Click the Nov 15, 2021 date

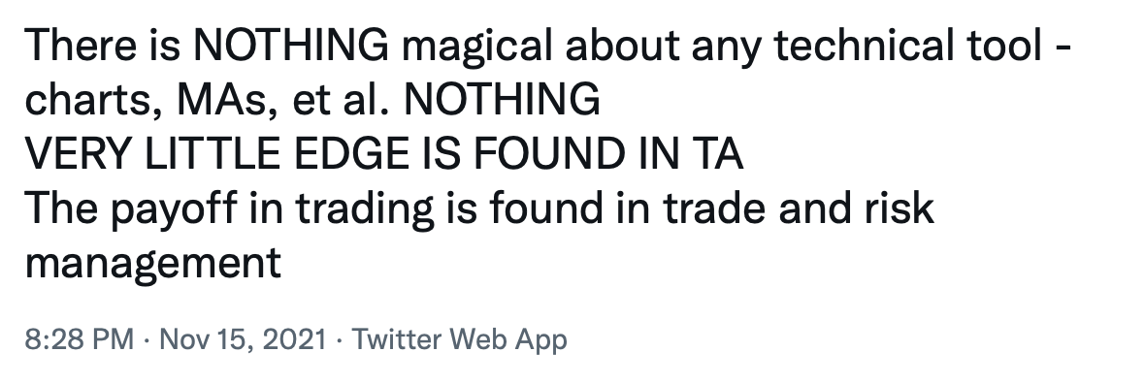point(243,339)
